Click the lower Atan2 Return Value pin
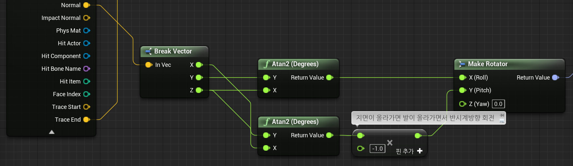 pyautogui.click(x=330, y=135)
